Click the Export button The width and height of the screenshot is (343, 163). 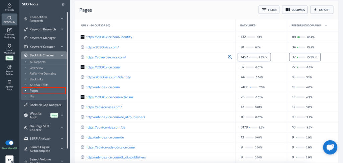pyautogui.click(x=322, y=10)
